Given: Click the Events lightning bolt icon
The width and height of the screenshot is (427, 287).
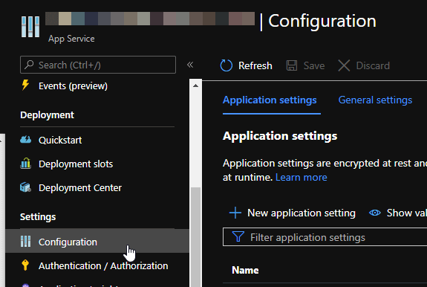Looking at the screenshot, I should click(25, 85).
